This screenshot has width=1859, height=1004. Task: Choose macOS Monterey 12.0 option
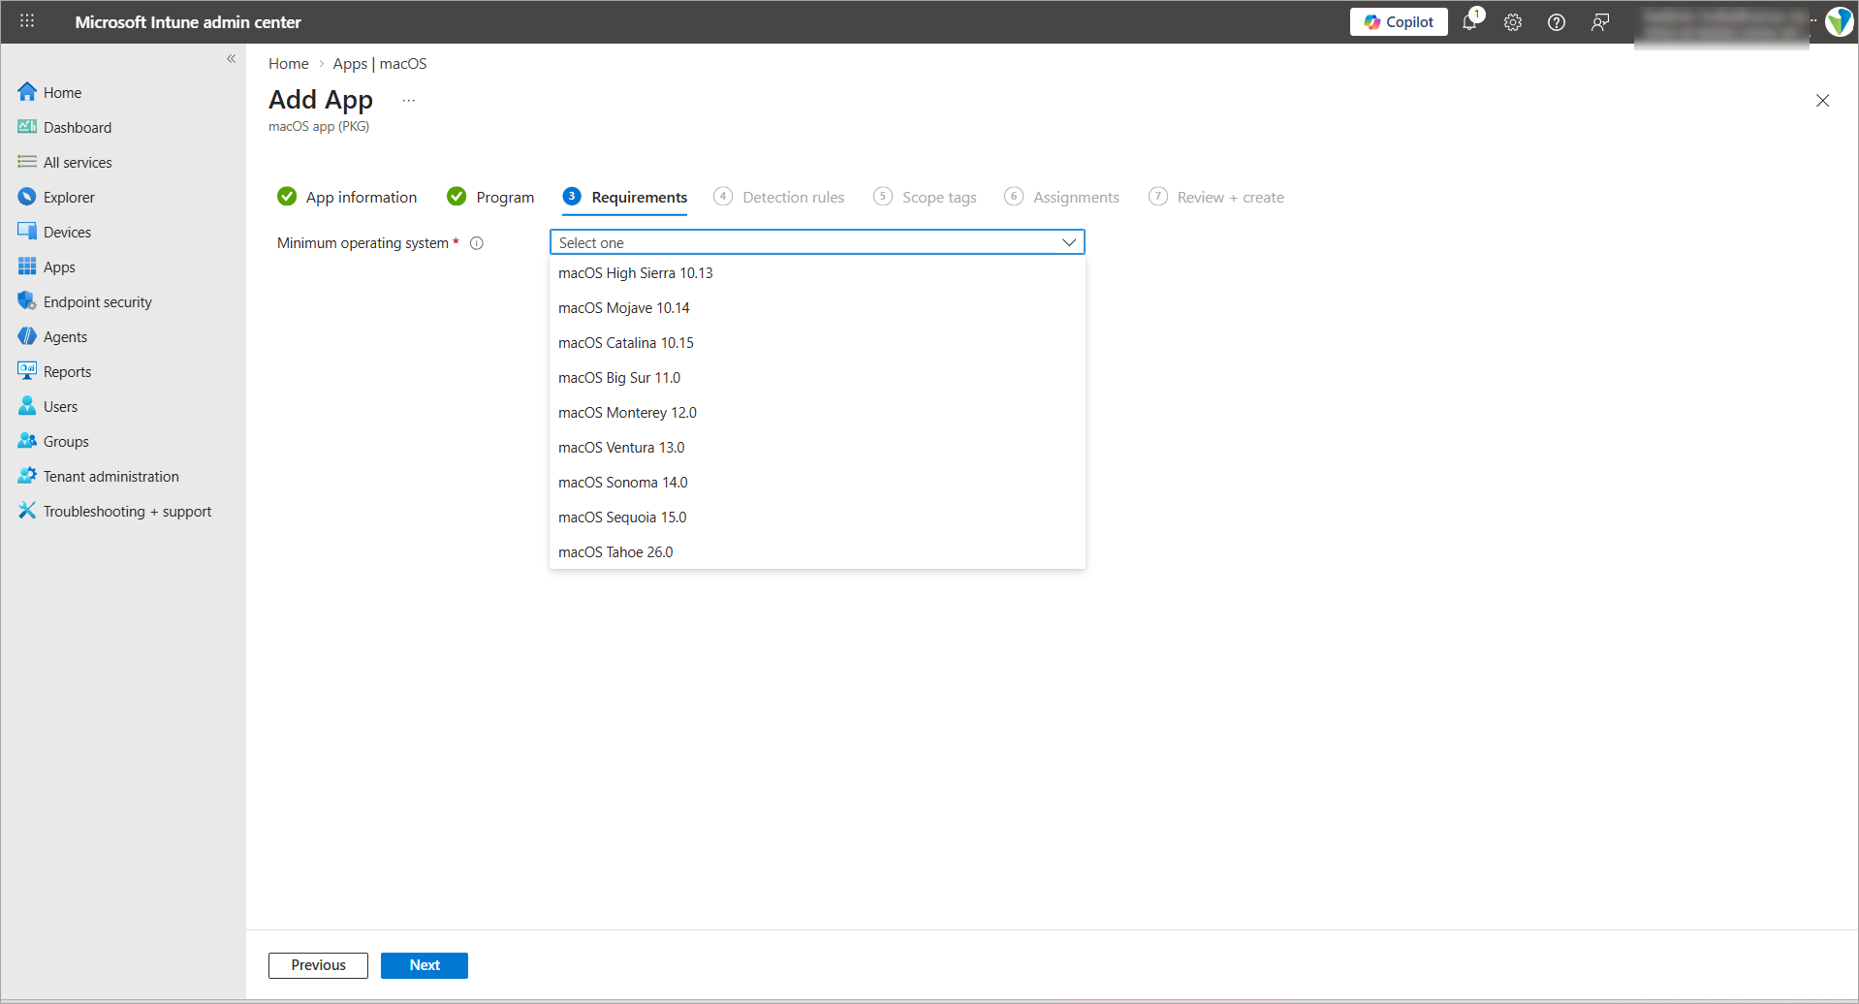point(817,413)
